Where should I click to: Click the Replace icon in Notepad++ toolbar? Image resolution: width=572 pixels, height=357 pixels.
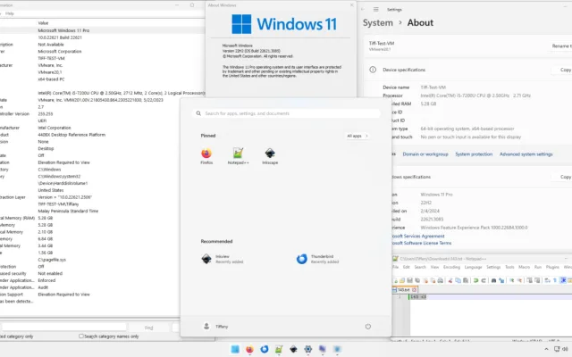[x=501, y=280]
